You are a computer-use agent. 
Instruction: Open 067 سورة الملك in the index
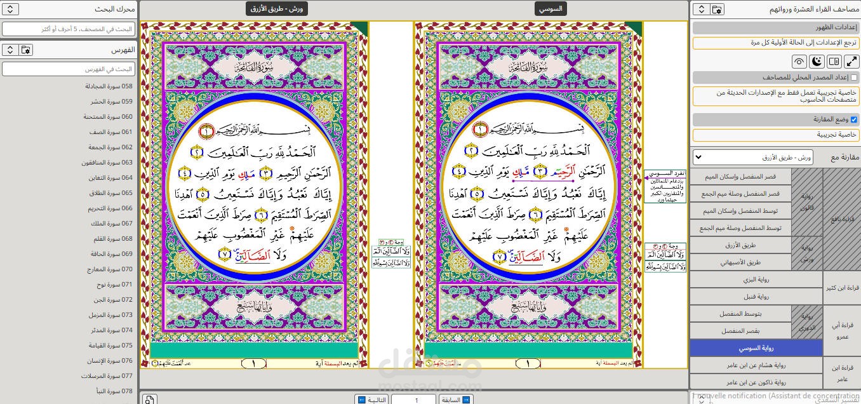coord(112,224)
